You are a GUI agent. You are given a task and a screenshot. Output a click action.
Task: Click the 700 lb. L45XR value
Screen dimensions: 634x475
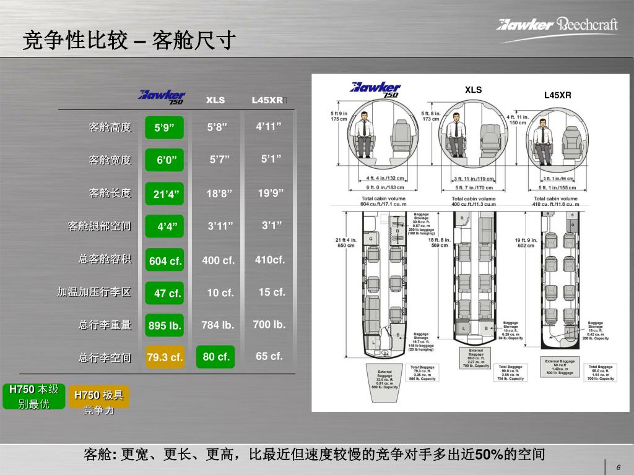click(x=269, y=324)
